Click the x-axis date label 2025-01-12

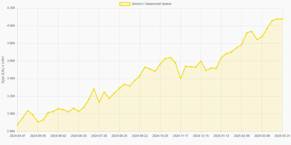221,136
